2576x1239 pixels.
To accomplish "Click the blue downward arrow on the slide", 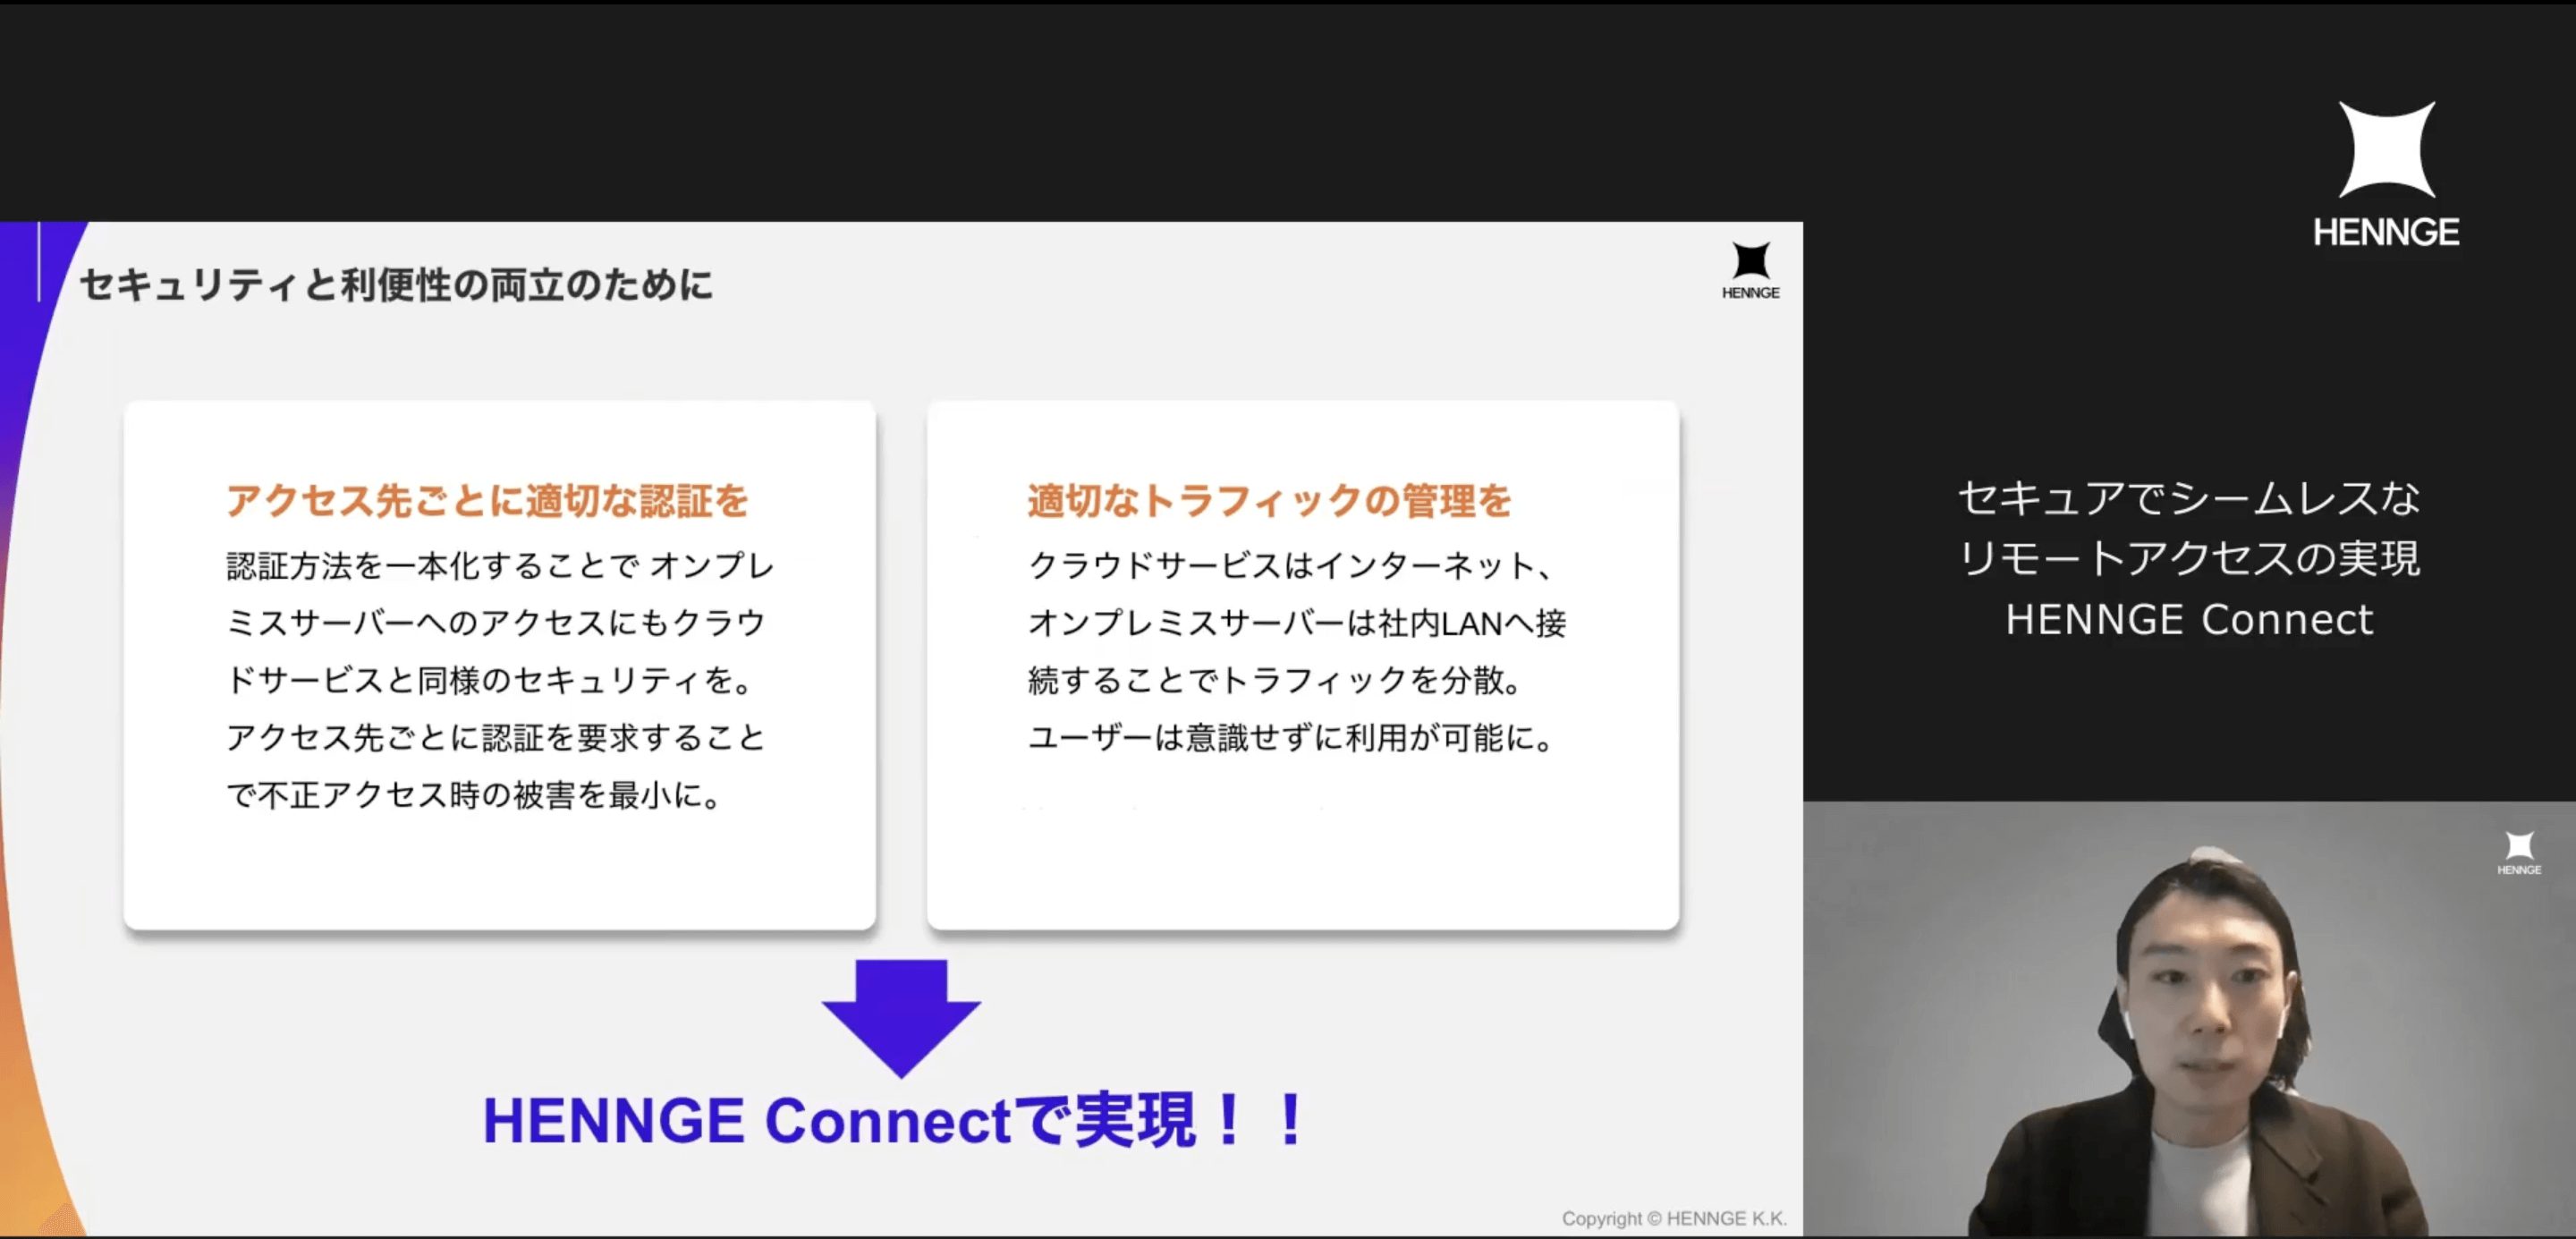I will tap(901, 1018).
